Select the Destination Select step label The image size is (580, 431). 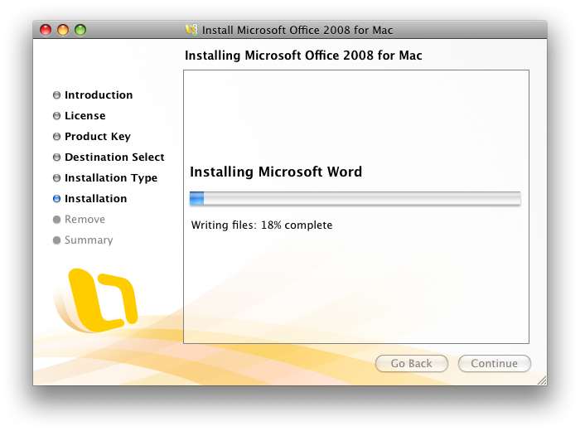[x=114, y=157]
